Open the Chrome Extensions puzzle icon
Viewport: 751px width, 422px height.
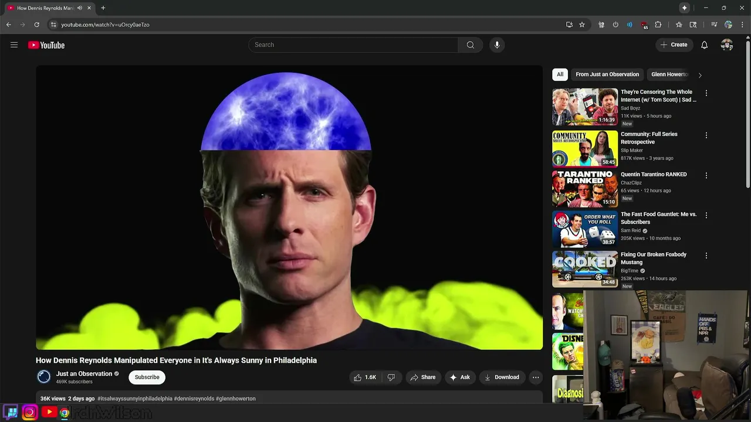[658, 25]
